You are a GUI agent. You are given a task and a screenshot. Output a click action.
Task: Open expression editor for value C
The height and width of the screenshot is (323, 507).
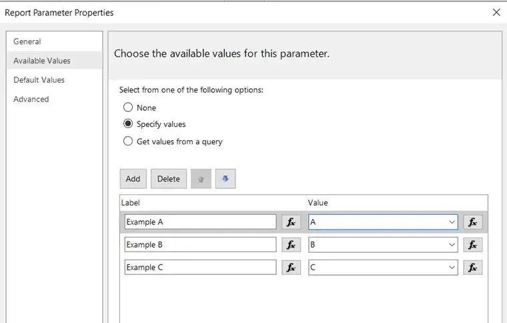pyautogui.click(x=472, y=268)
